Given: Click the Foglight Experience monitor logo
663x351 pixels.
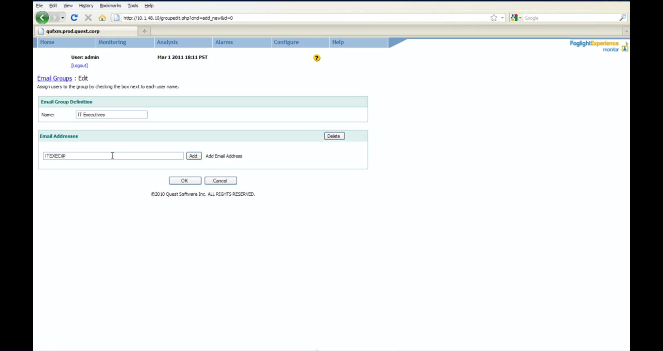Looking at the screenshot, I should click(599, 46).
